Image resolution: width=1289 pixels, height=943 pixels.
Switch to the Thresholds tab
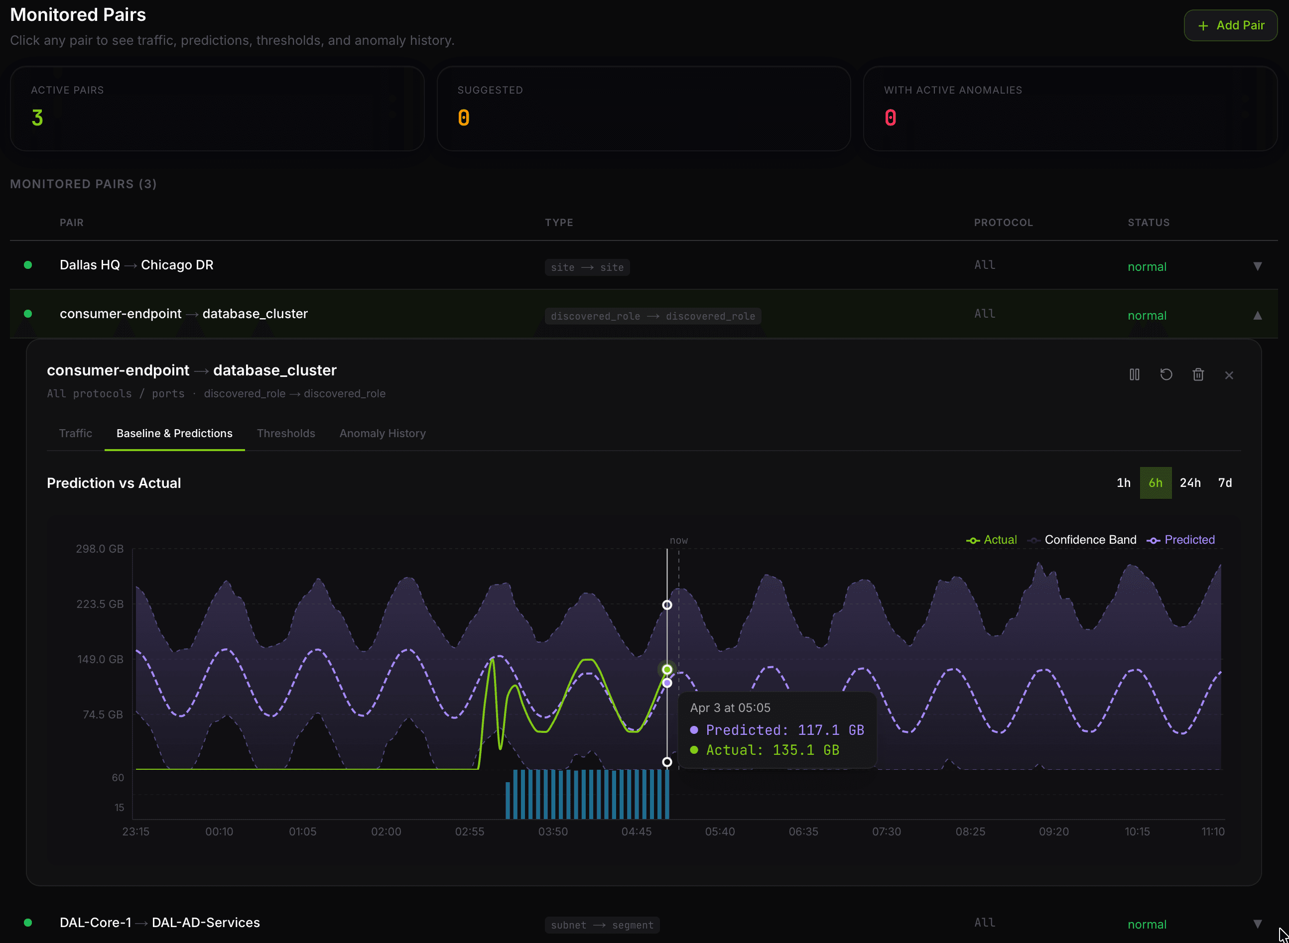[286, 433]
